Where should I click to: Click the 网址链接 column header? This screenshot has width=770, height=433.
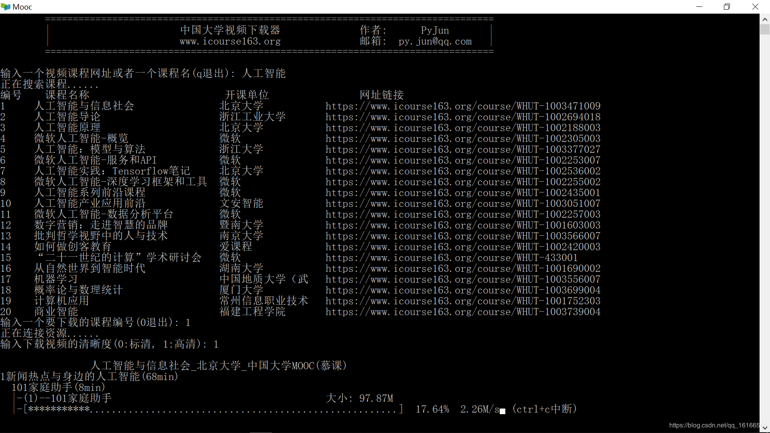382,95
